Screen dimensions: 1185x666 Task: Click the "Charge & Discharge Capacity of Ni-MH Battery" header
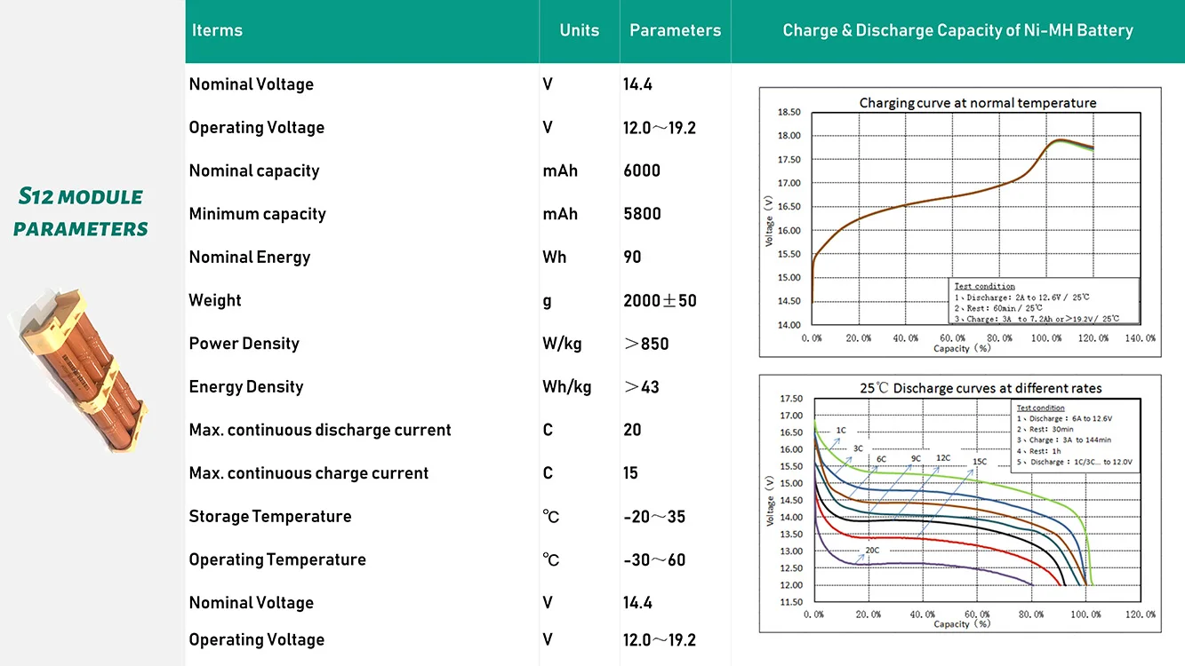coord(957,30)
